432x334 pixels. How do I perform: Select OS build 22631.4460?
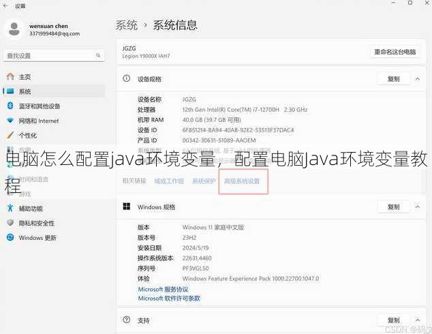197,258
